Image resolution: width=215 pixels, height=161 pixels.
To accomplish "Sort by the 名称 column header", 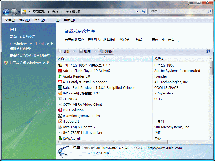I will tap(104, 59).
